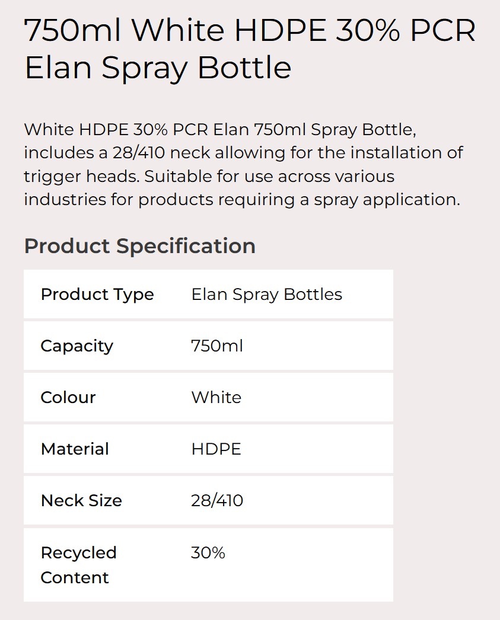Click the 750ml capacity value
This screenshot has width=500, height=620.
tap(216, 346)
